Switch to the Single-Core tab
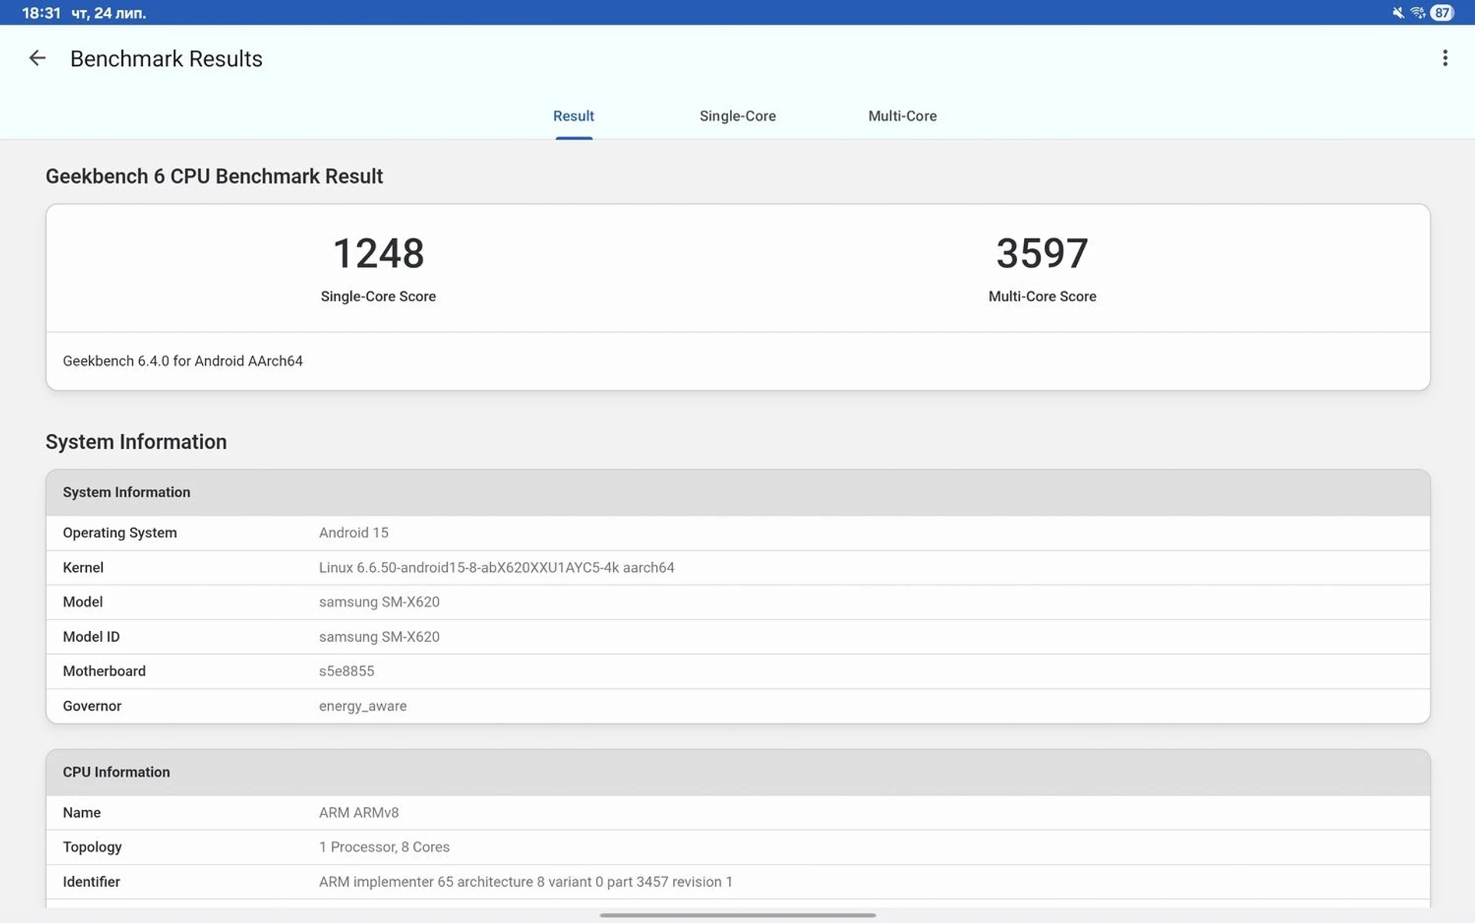Image resolution: width=1475 pixels, height=923 pixels. (x=737, y=116)
